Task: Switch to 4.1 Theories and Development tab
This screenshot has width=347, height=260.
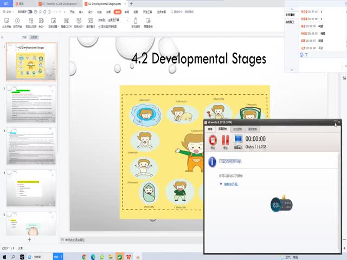Action: click(58, 4)
